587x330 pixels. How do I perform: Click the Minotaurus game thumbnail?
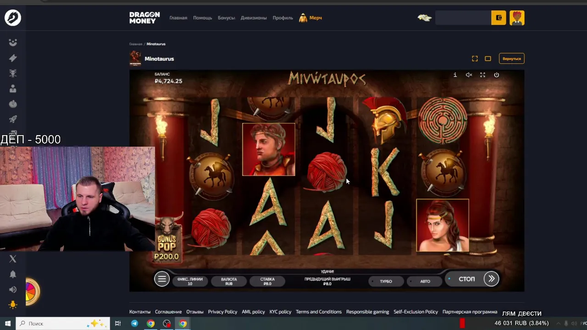pos(135,59)
